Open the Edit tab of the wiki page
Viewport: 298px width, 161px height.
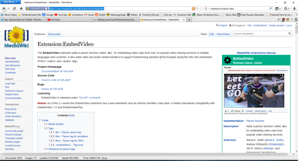(x=212, y=34)
